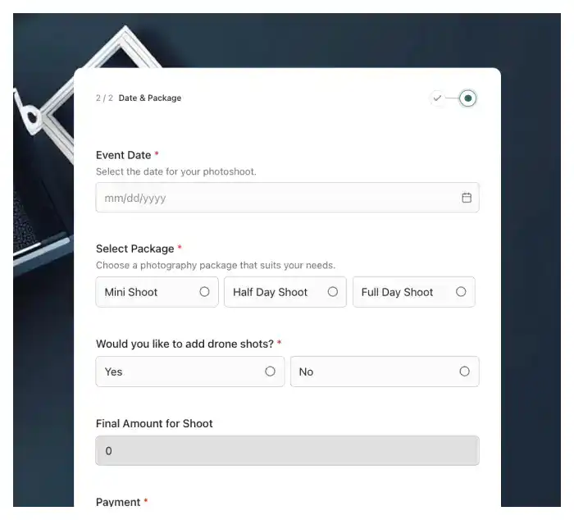Click the current step progress indicator
This screenshot has height=520, width=574.
coord(467,98)
